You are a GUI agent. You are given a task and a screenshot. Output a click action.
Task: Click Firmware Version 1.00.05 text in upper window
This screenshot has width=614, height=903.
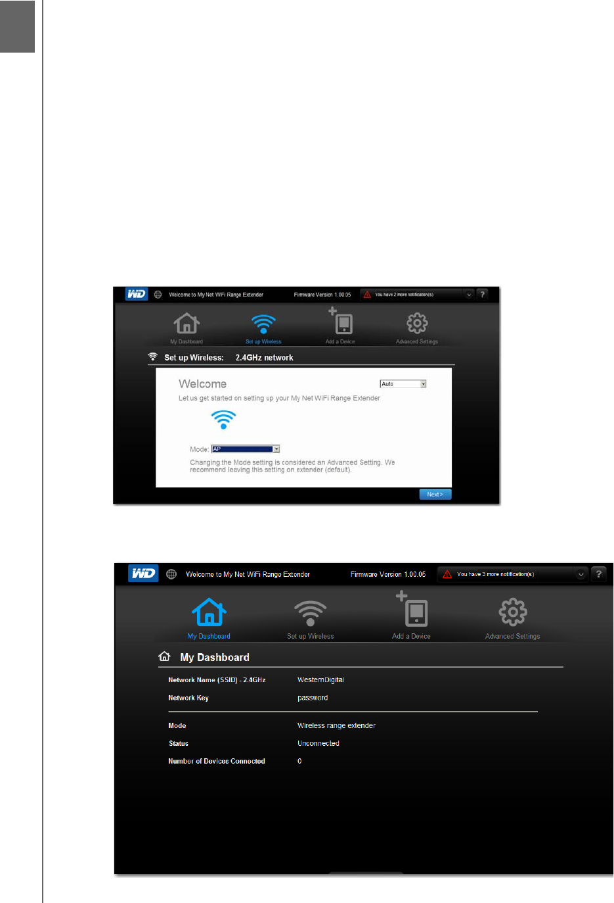pos(322,295)
